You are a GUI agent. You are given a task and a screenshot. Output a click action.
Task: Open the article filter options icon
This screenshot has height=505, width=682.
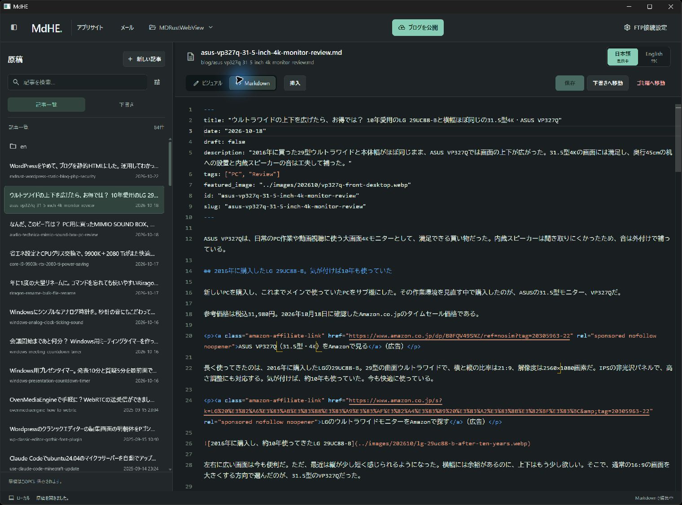click(157, 82)
